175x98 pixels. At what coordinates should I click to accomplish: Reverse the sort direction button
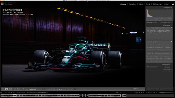tap(23, 89)
